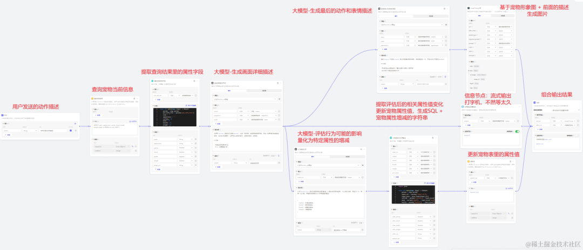Click the code editor area in second code node
This screenshot has height=250, width=583.
pos(413,194)
